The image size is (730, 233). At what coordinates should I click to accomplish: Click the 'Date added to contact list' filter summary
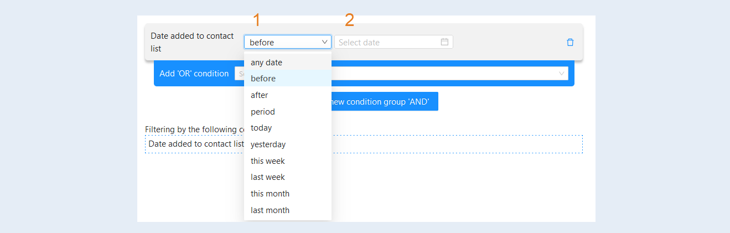pyautogui.click(x=364, y=144)
